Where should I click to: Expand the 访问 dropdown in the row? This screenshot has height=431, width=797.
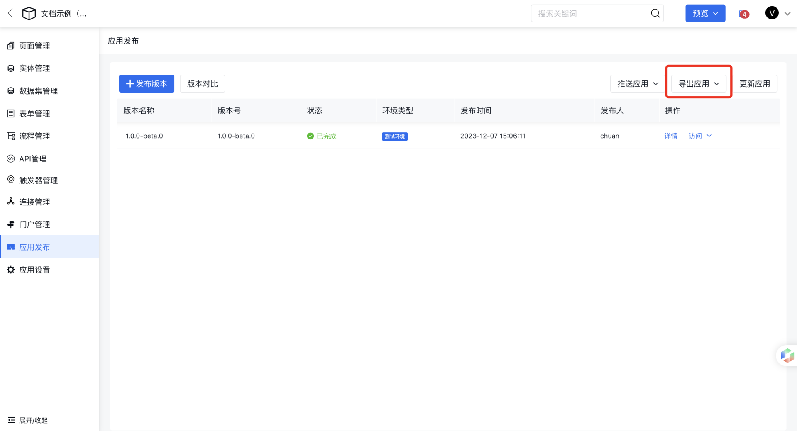700,136
